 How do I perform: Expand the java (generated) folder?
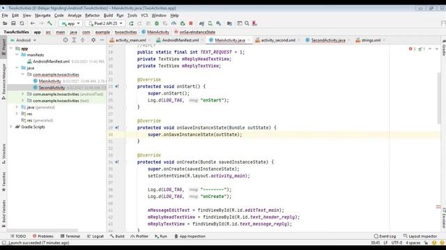[x=17, y=107]
